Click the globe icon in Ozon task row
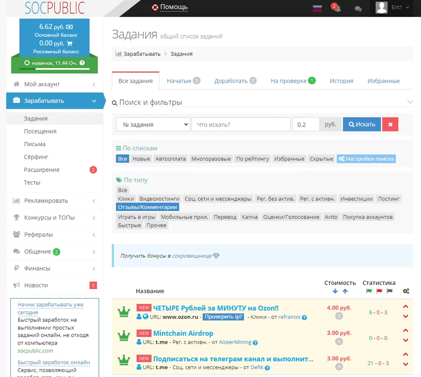 point(146,316)
